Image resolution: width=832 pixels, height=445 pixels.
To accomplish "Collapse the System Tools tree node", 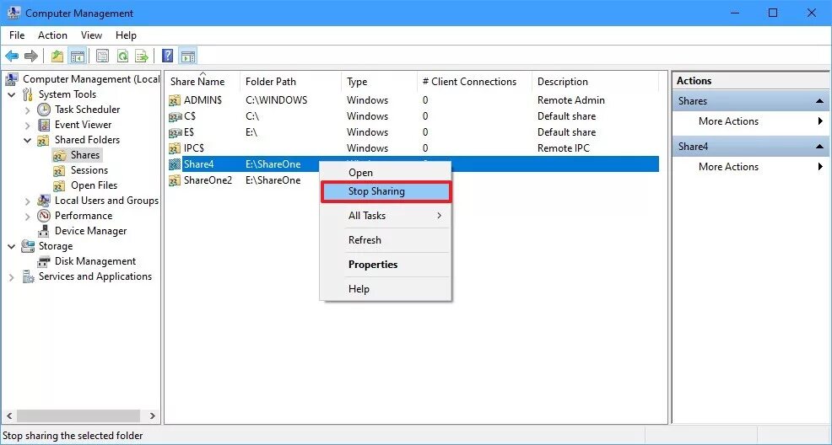I will tap(12, 95).
